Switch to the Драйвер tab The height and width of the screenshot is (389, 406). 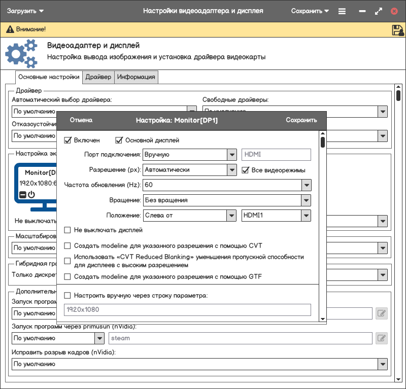[98, 77]
